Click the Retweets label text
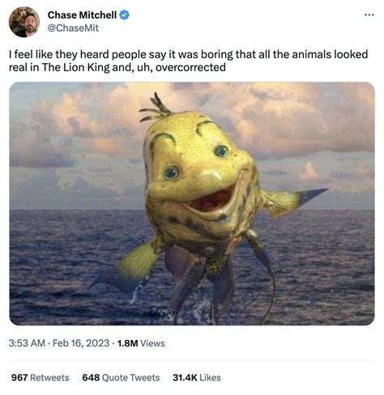Viewport: 384px width, 395px height. (49, 377)
